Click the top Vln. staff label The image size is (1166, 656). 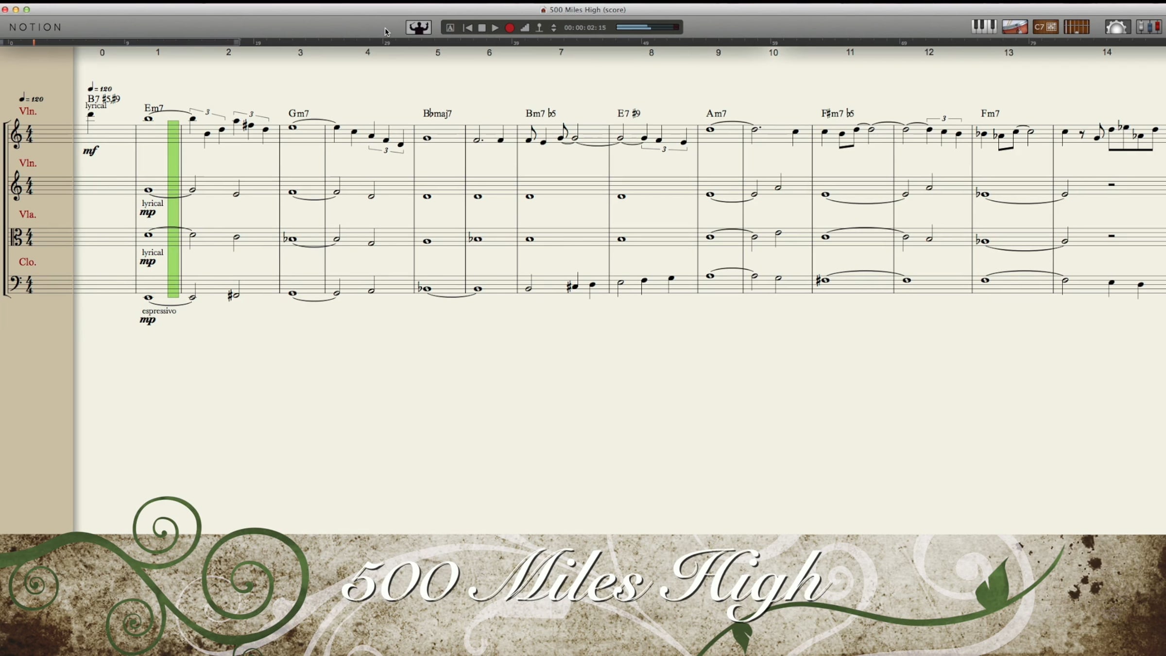(28, 111)
